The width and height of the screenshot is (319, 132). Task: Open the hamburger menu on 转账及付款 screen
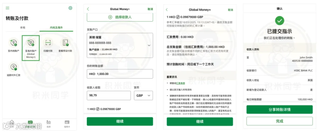point(7,8)
